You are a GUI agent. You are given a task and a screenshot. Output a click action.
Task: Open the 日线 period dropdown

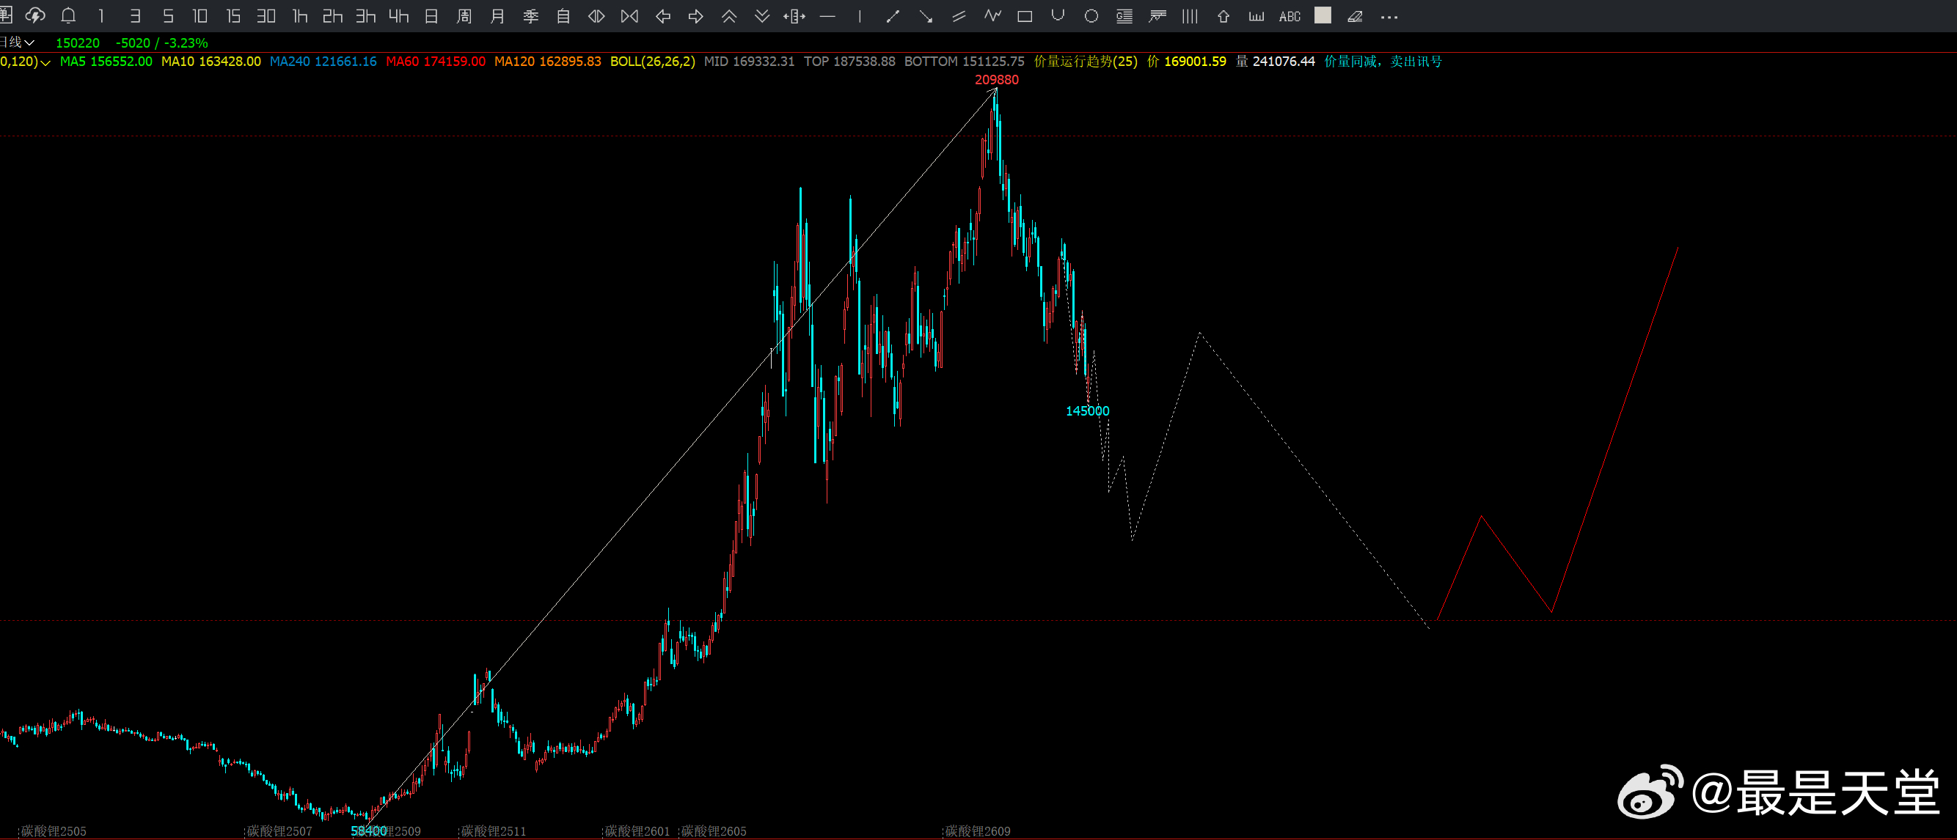[18, 43]
